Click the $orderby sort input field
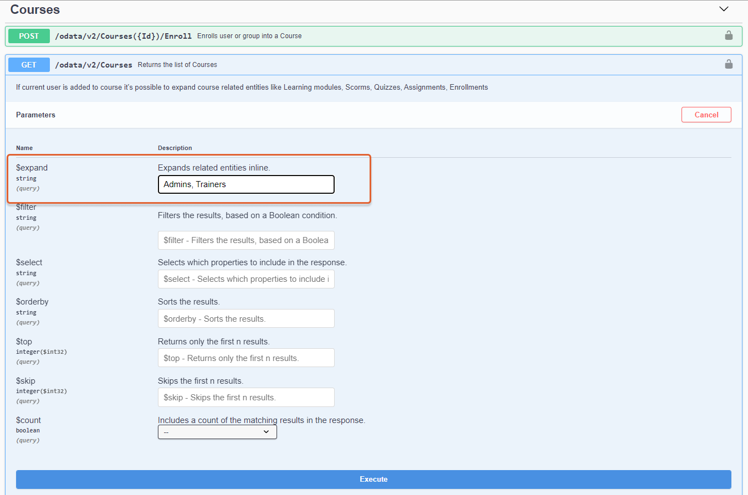748x495 pixels. click(246, 318)
